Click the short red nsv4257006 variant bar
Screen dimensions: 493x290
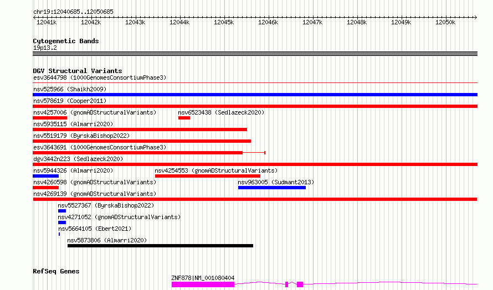(50, 118)
